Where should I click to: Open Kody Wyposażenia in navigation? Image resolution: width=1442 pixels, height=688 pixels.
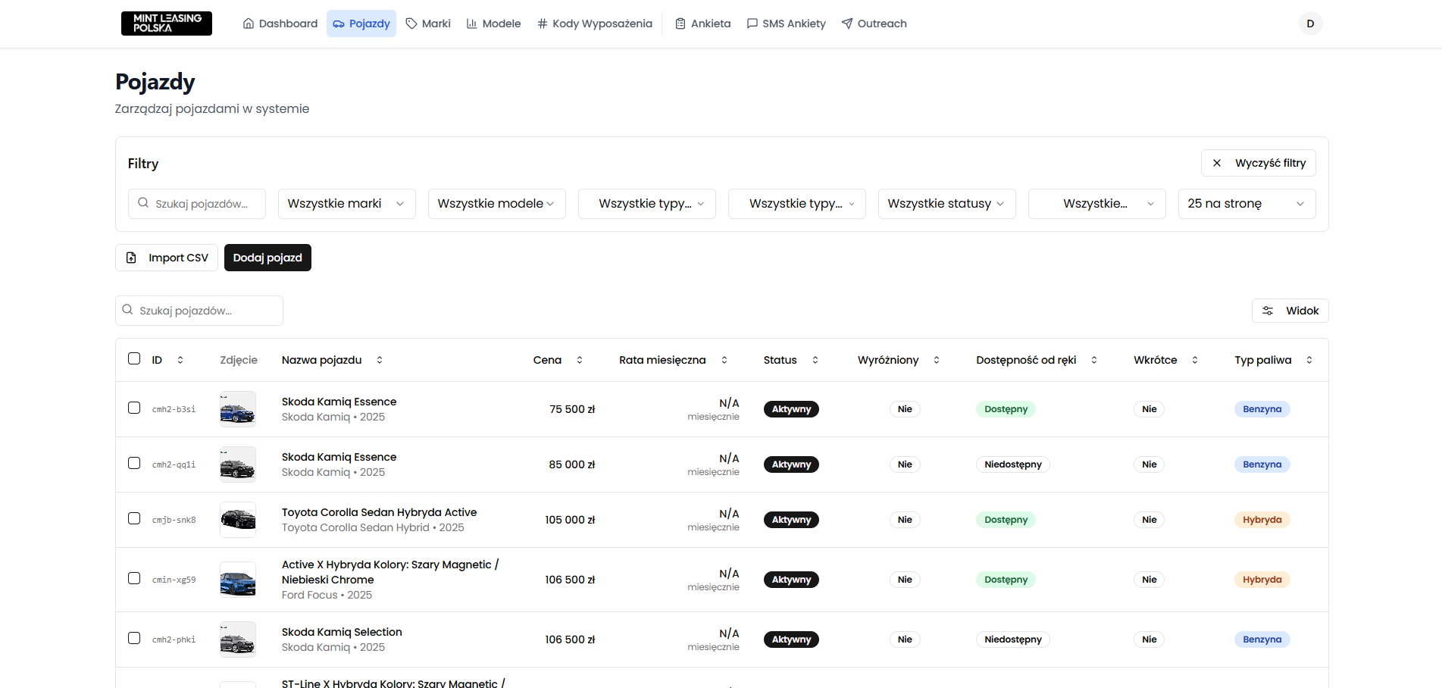tap(595, 23)
